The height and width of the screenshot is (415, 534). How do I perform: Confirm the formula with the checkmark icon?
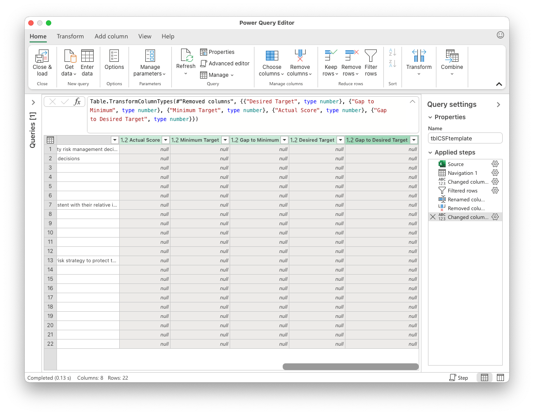point(65,102)
